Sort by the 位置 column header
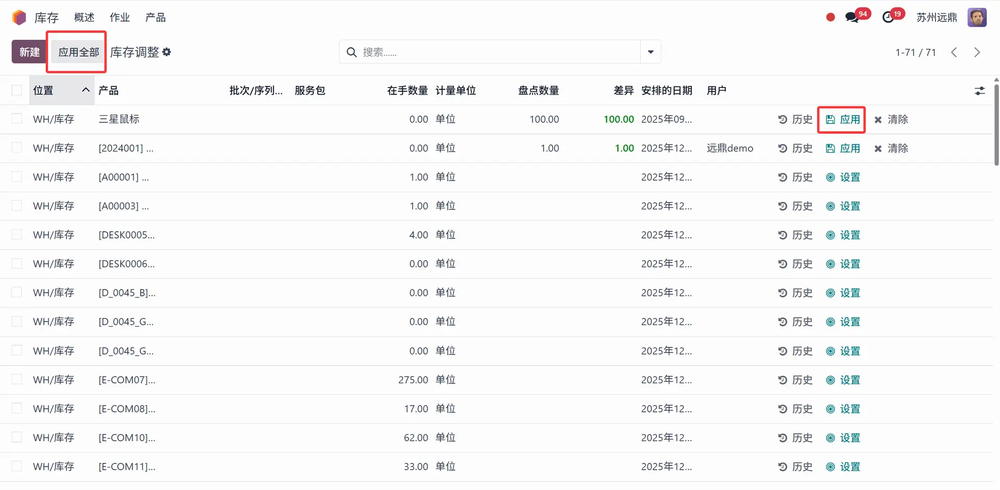 44,91
